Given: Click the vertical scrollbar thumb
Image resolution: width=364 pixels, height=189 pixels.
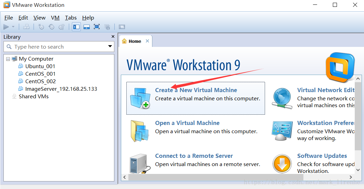Looking at the screenshot, I should click(x=358, y=116).
